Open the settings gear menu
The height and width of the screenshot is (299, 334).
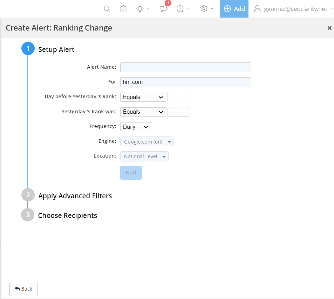pos(204,9)
